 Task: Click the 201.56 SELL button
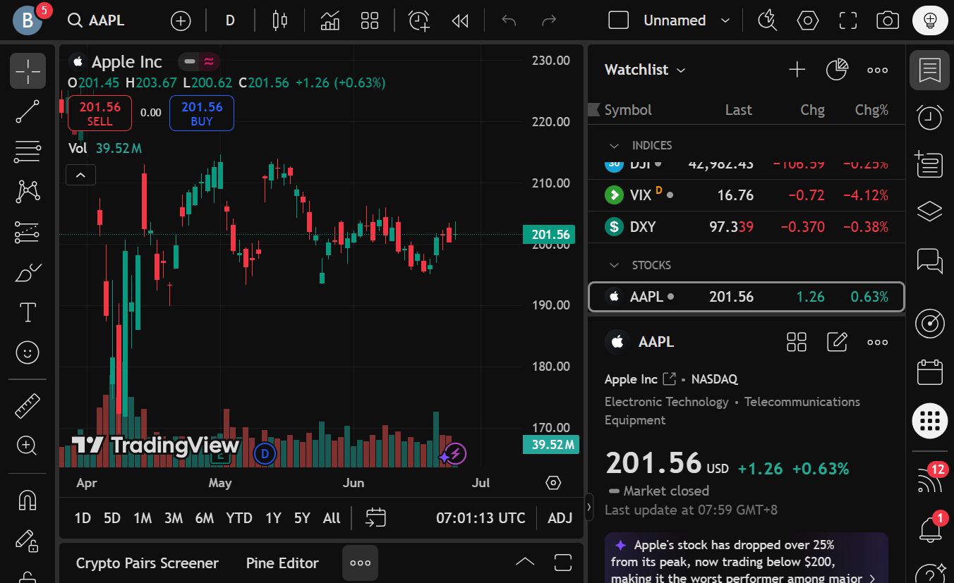pos(99,113)
